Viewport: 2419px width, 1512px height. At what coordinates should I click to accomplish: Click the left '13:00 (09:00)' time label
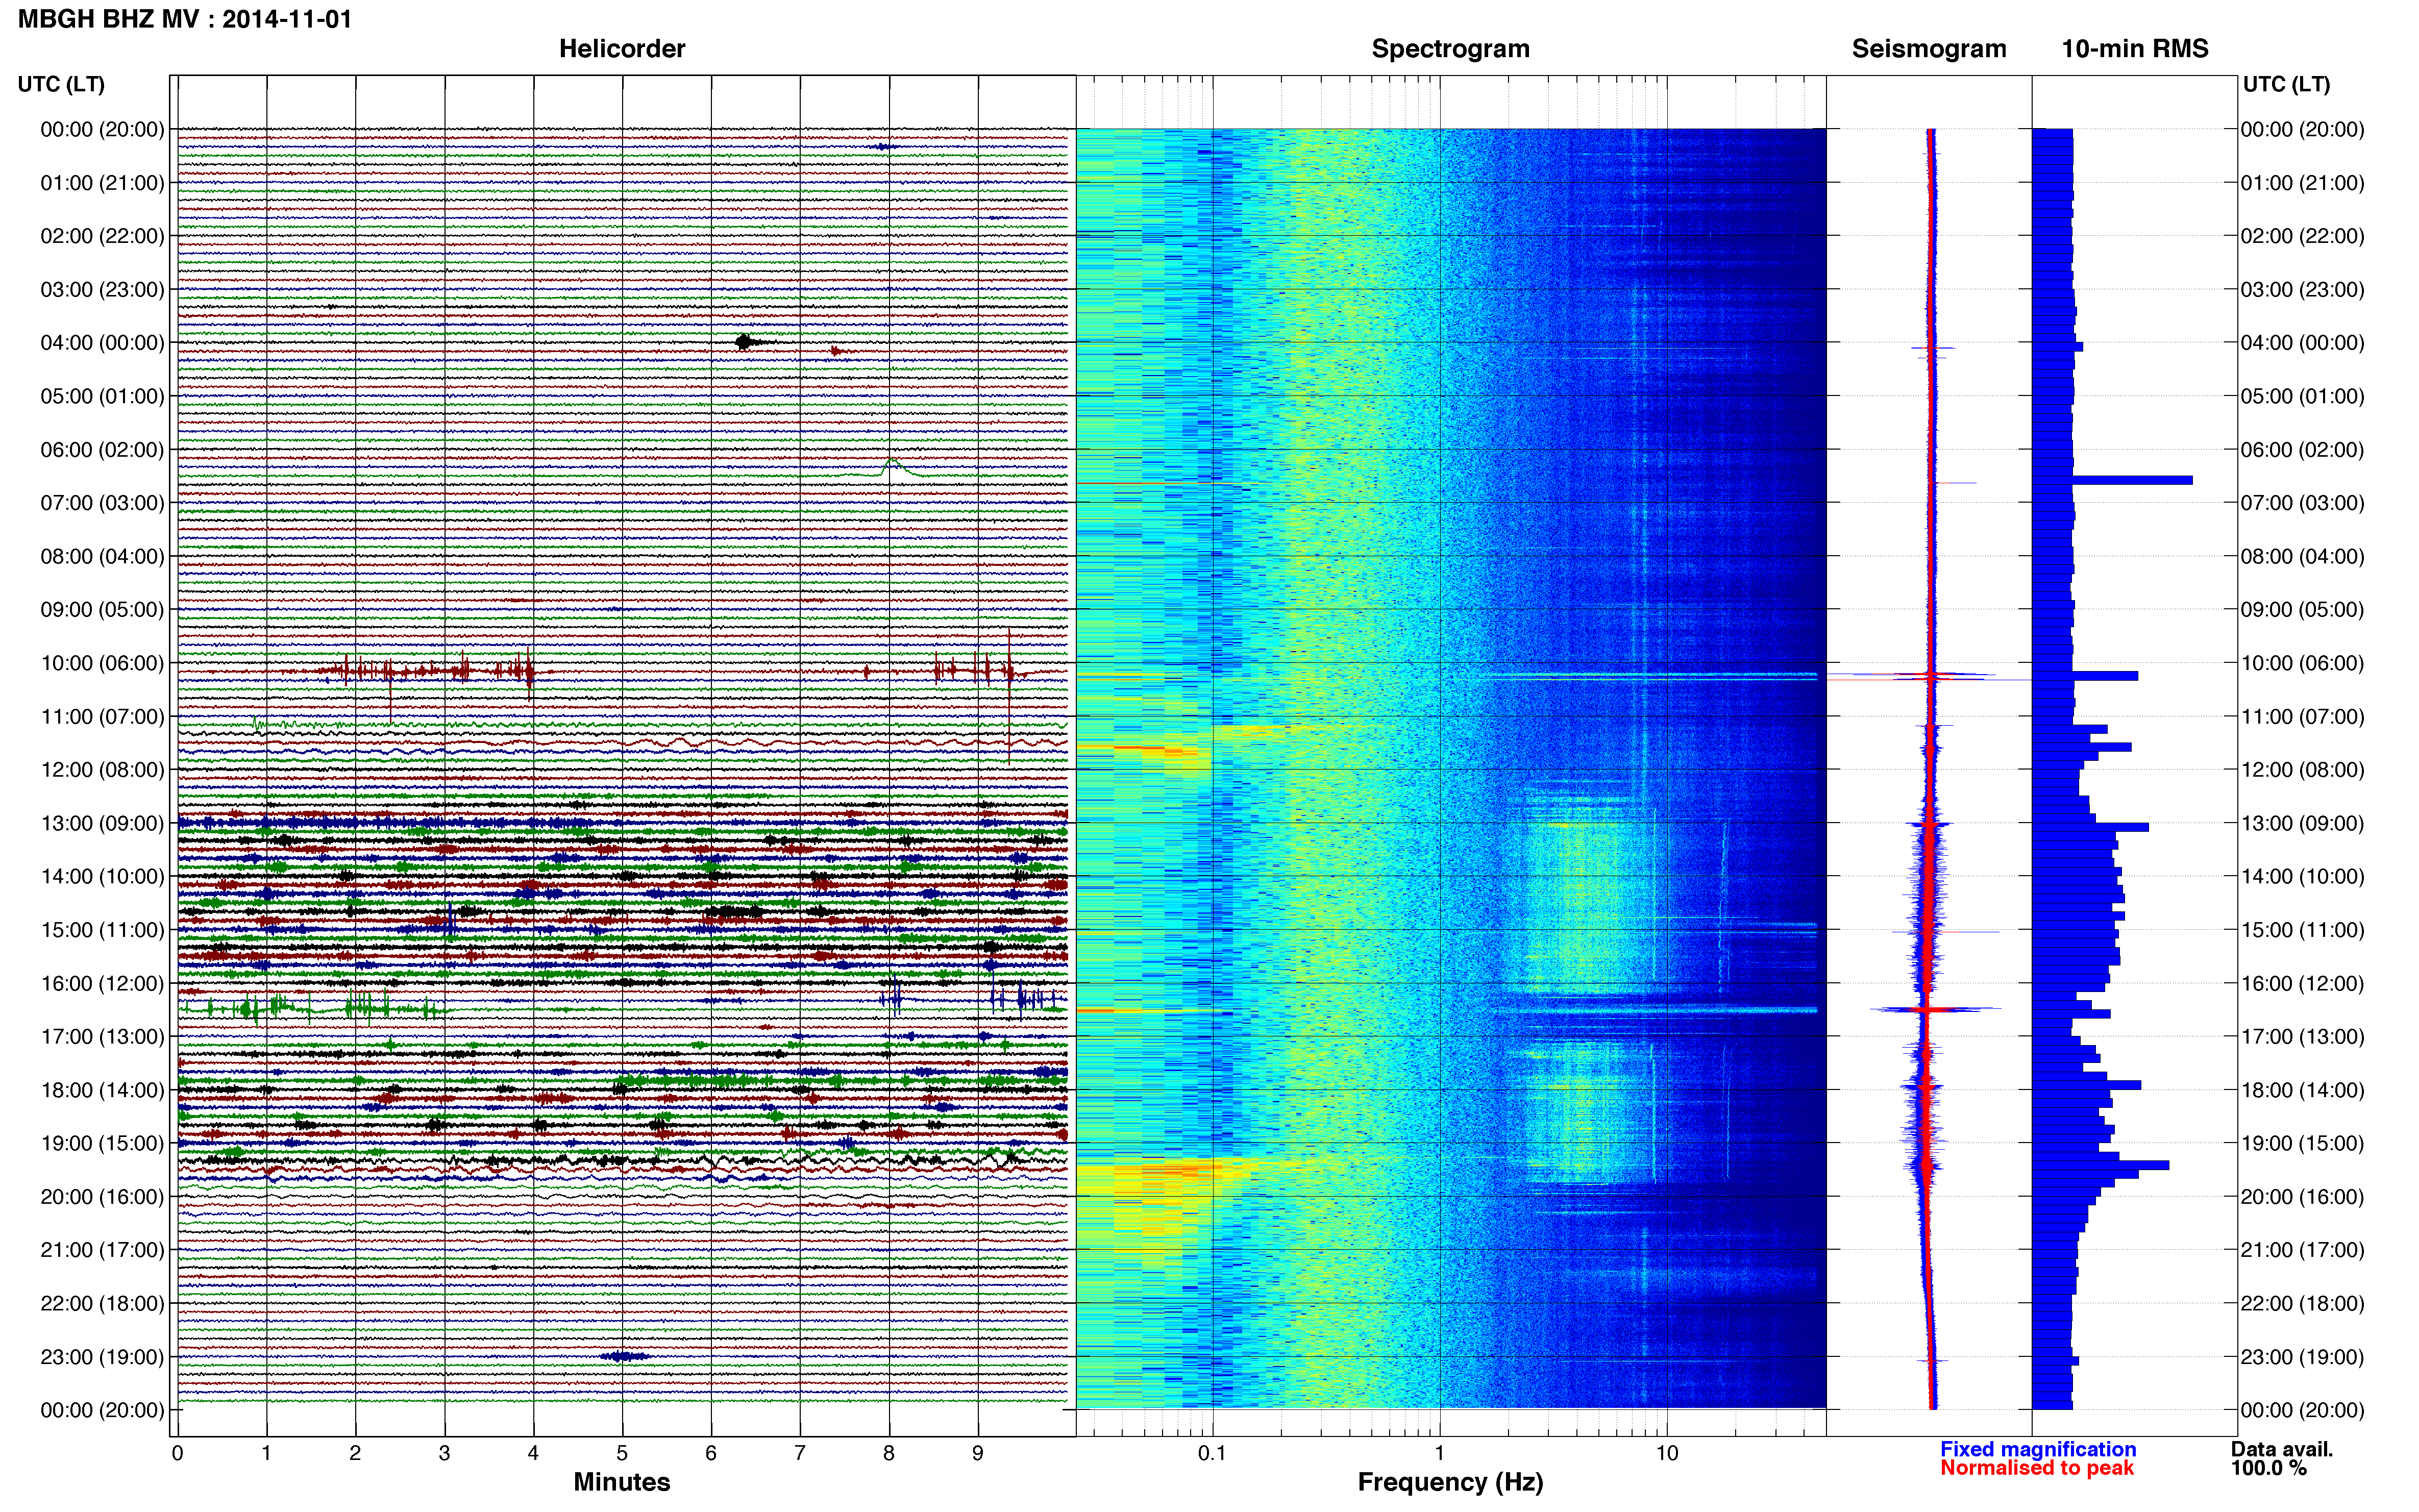[x=102, y=823]
